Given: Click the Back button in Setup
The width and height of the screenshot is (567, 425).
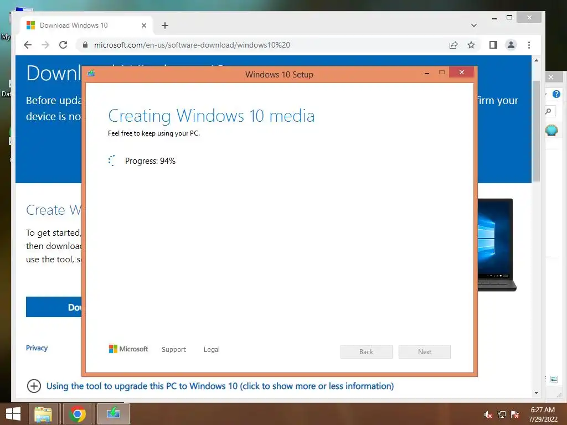Looking at the screenshot, I should [x=367, y=351].
